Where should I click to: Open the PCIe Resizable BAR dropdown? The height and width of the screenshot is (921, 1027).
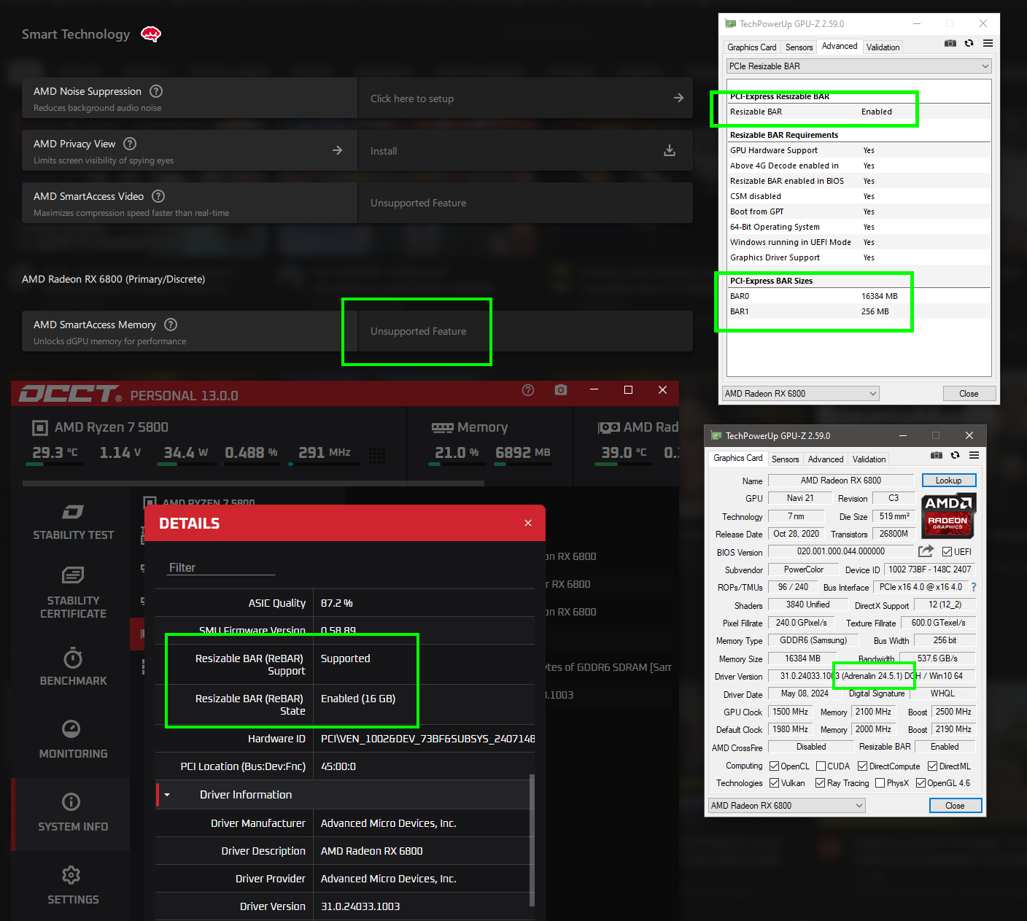pyautogui.click(x=859, y=66)
